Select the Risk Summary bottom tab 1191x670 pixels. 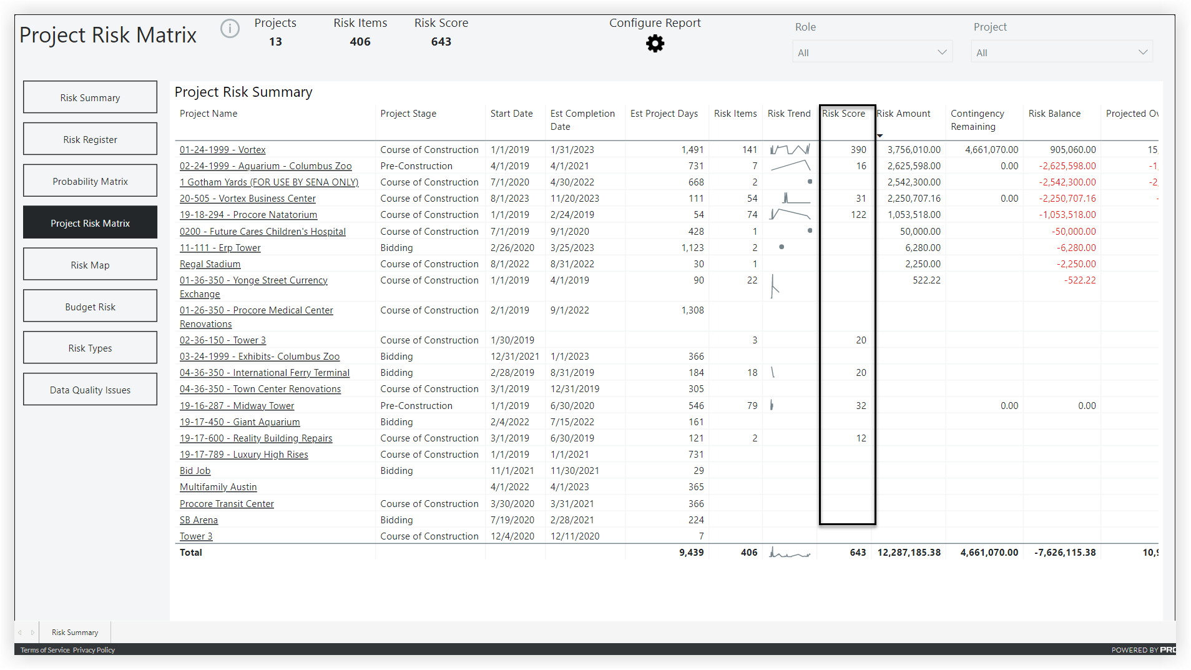coord(75,633)
